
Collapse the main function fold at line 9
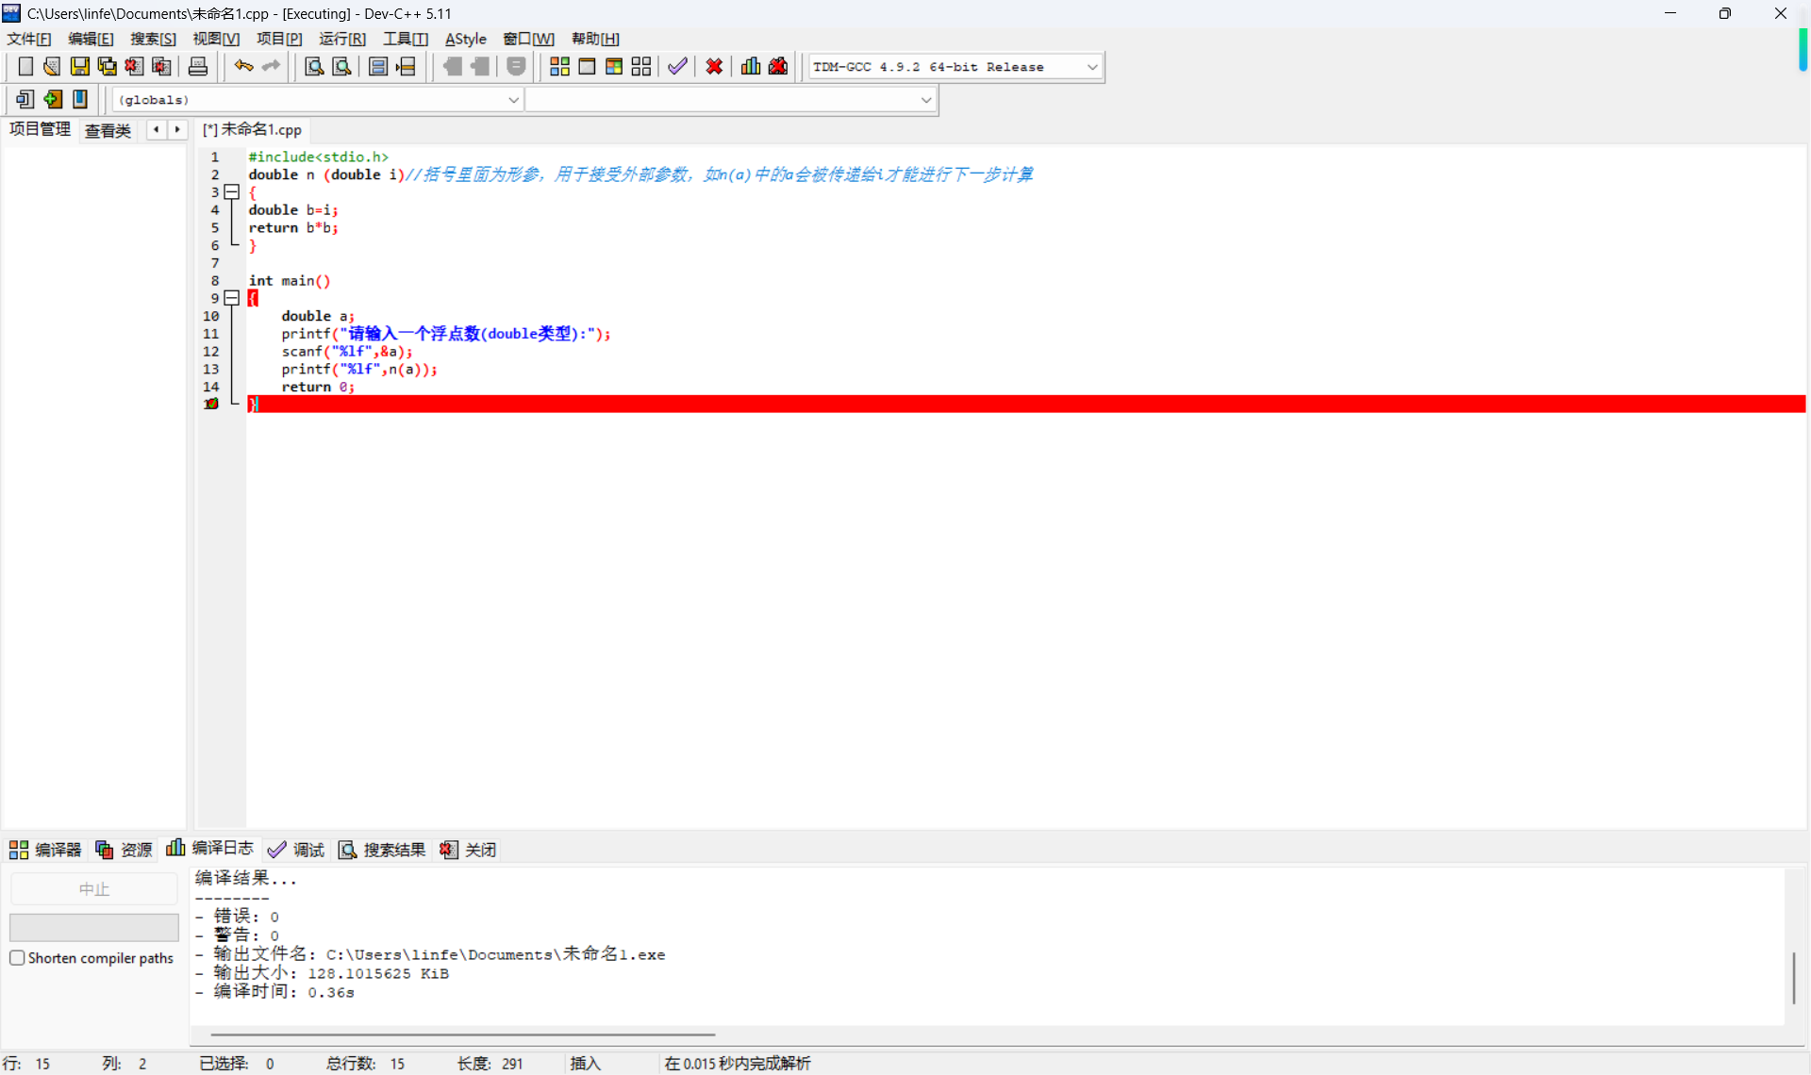(232, 298)
